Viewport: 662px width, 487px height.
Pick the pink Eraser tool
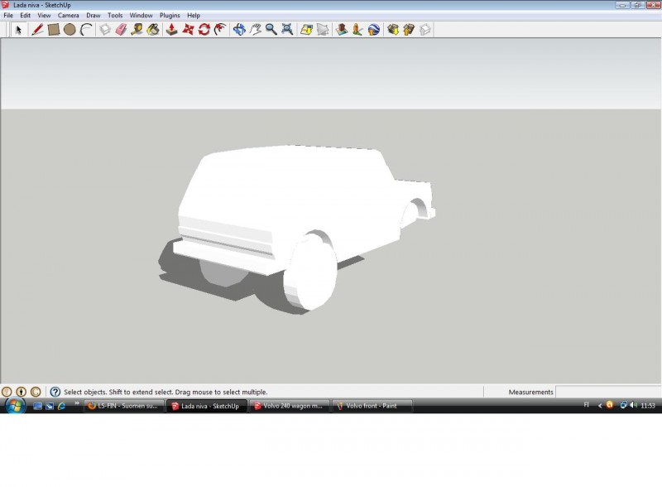pyautogui.click(x=121, y=30)
